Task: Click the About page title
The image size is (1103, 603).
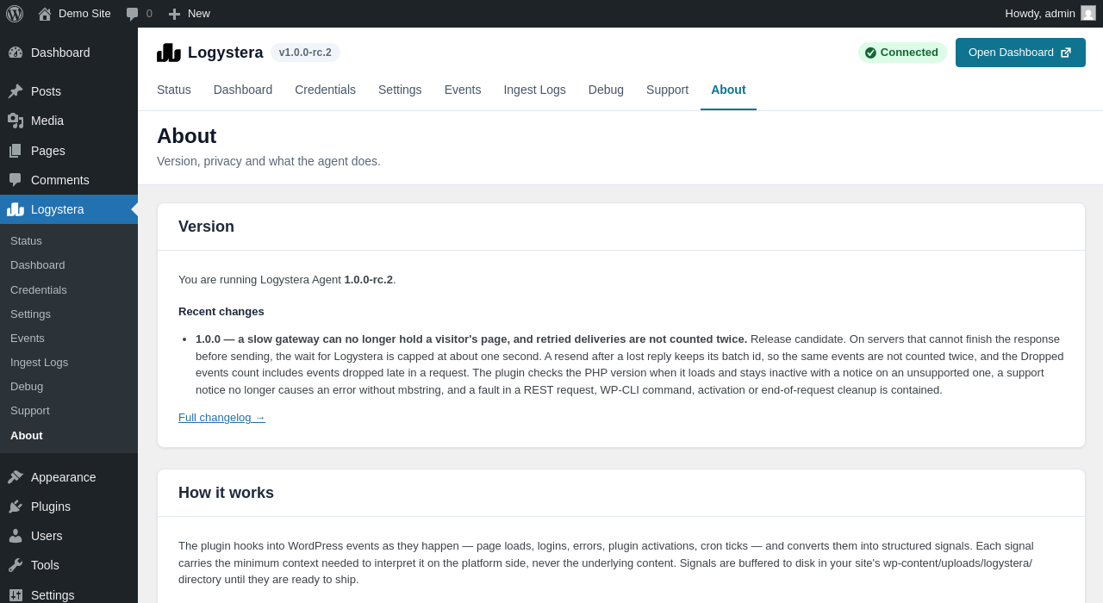Action: (x=186, y=136)
